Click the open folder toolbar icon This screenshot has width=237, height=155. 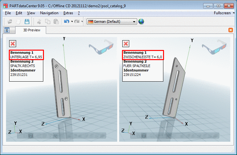pos(10,22)
